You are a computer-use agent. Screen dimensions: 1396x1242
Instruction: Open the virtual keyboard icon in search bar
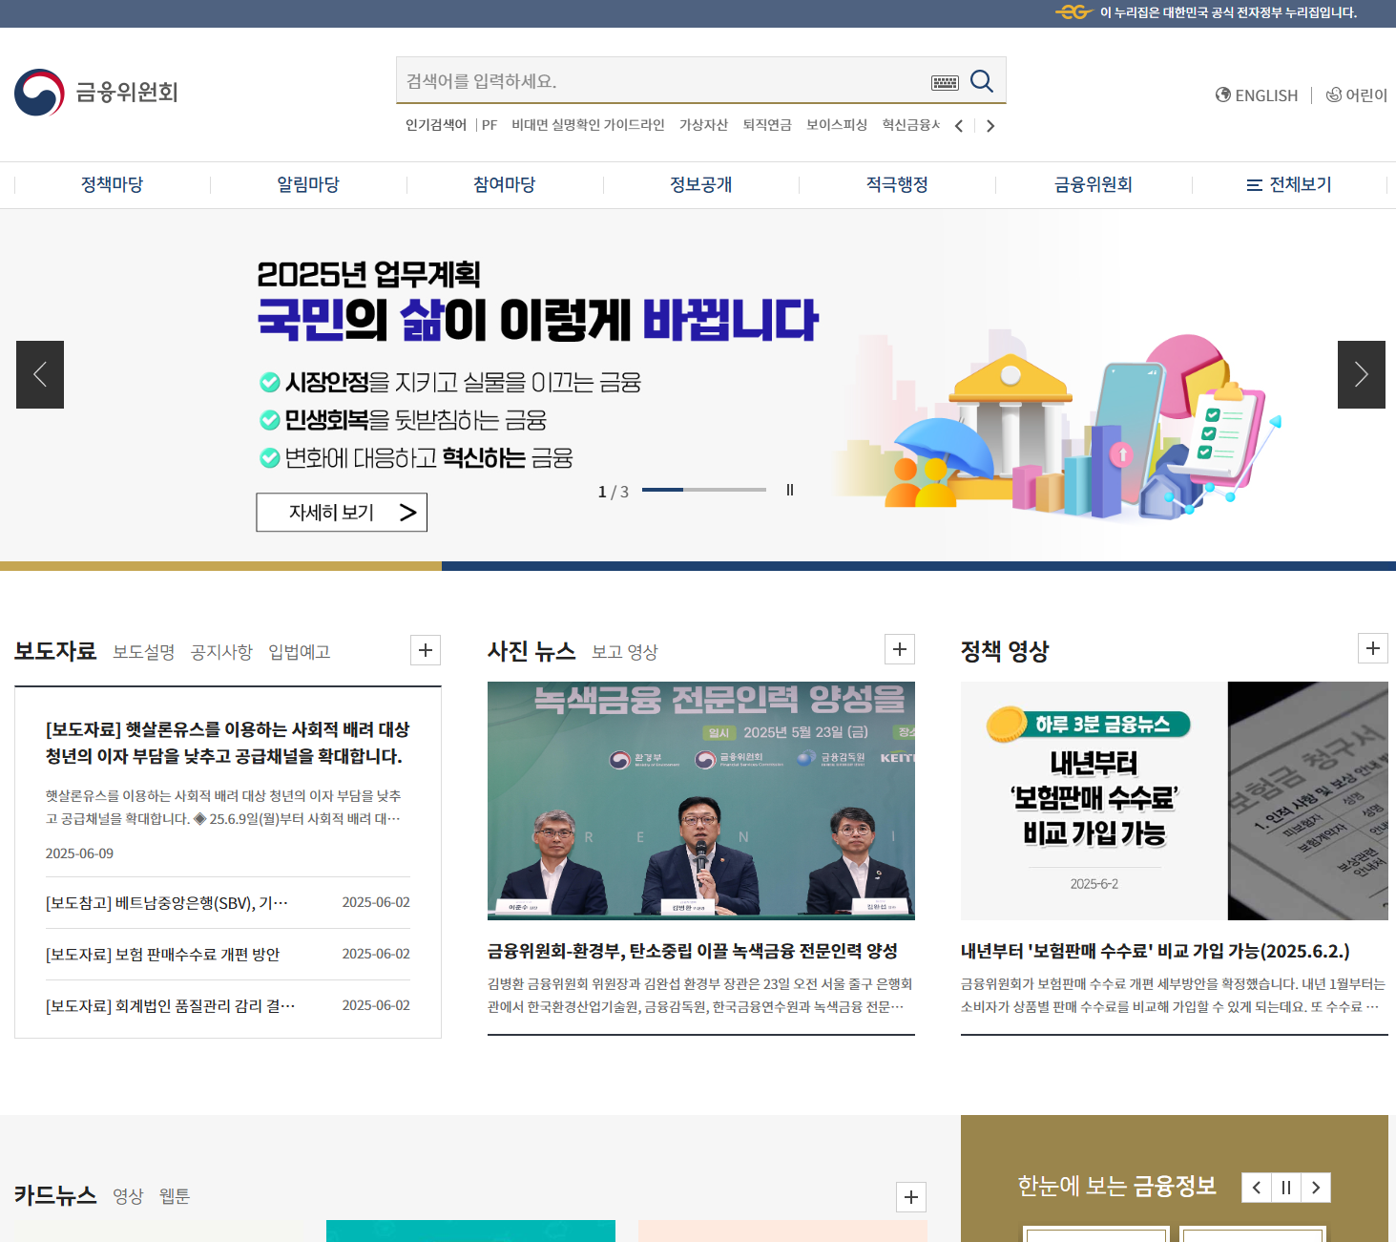(945, 82)
